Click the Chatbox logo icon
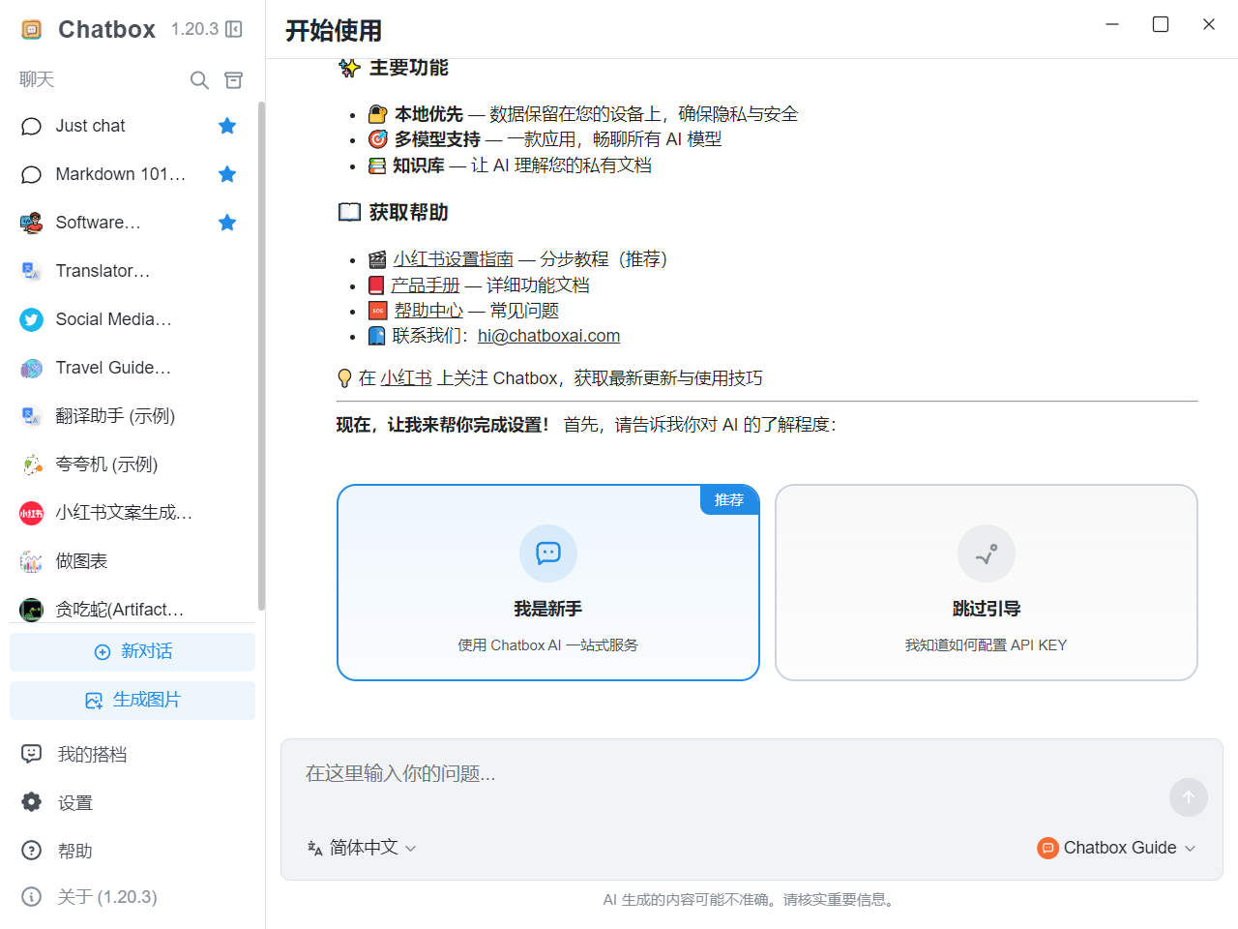 (x=32, y=30)
